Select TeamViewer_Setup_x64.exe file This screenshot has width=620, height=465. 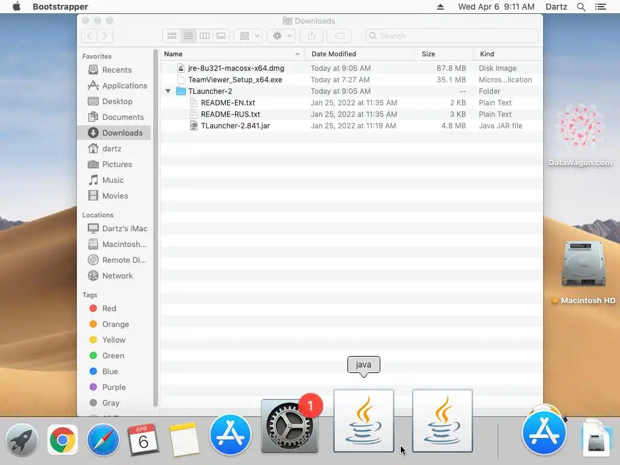(x=352, y=80)
